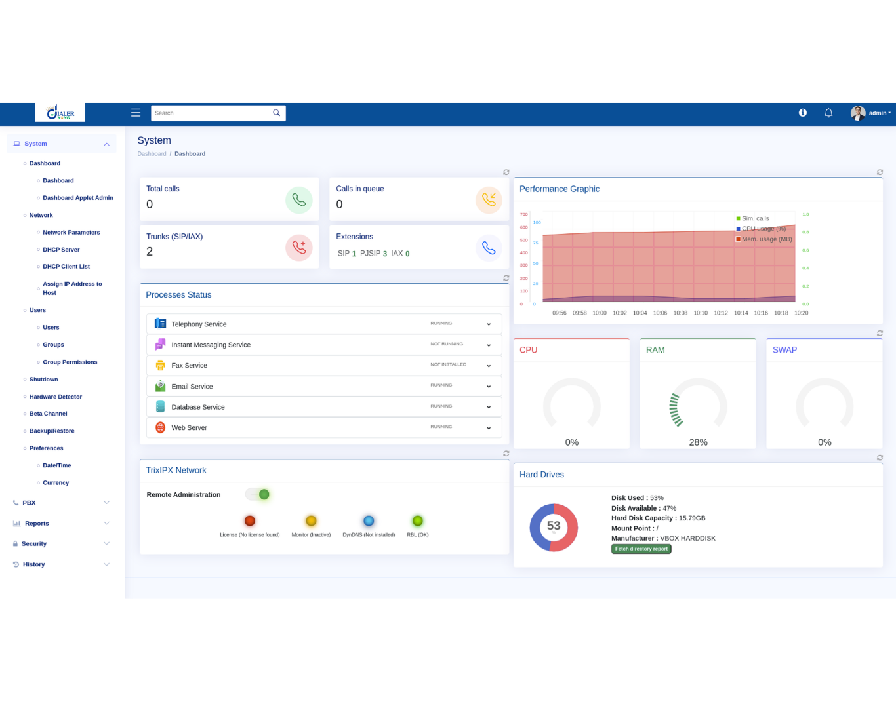896x702 pixels.
Task: Open Network Parameters in sidebar
Action: point(71,232)
